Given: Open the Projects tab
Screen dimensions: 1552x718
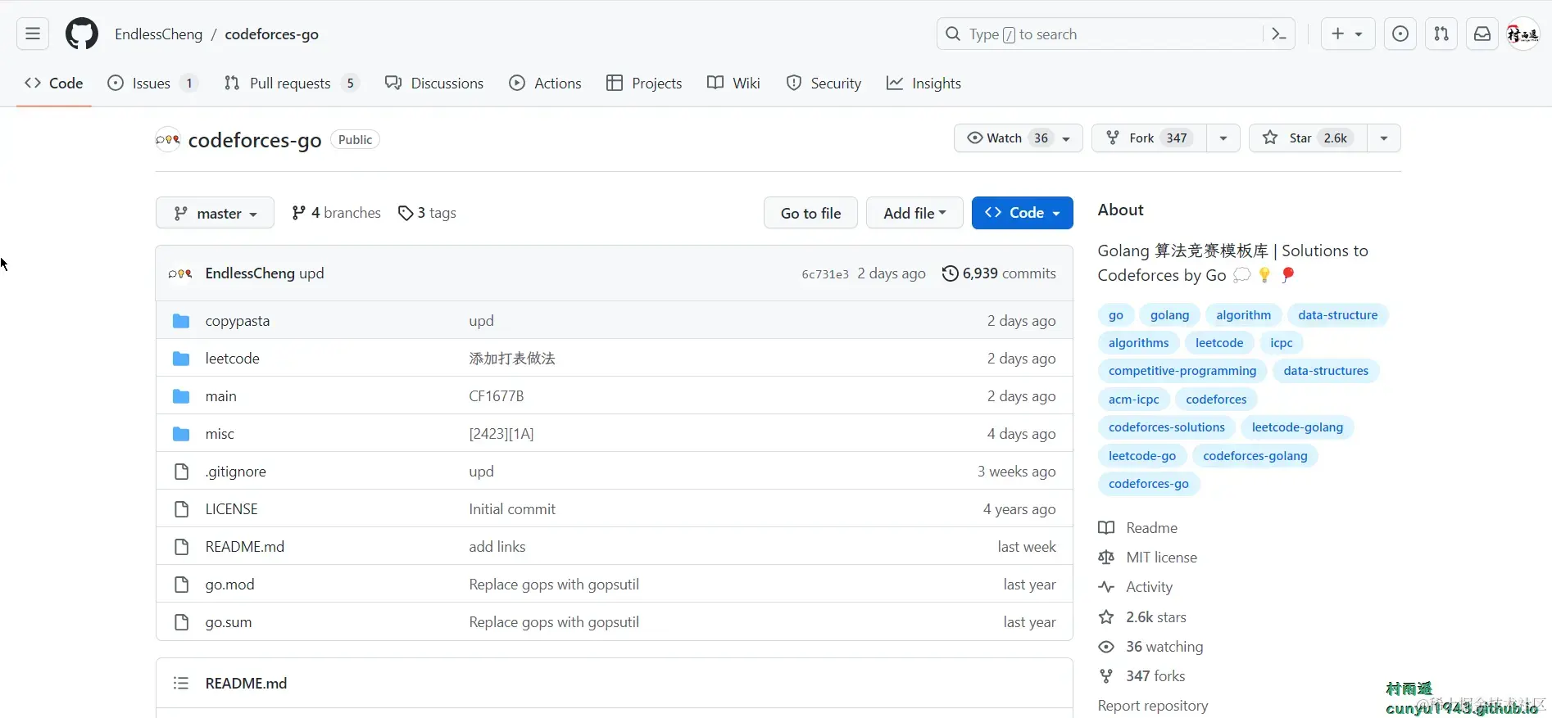Looking at the screenshot, I should [644, 84].
